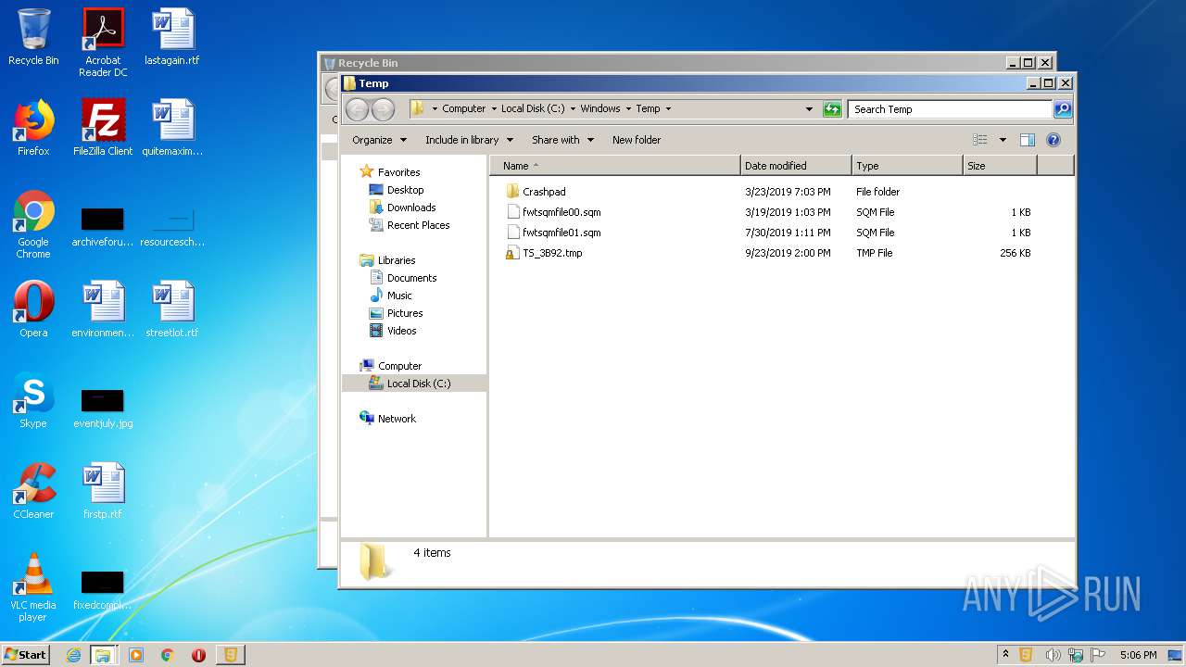Open Windows Media Player taskbar icon
Viewport: 1186px width, 667px height.
[x=136, y=655]
